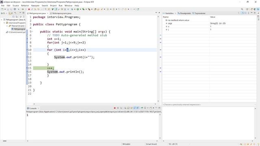Open the Run menu

(61, 6)
